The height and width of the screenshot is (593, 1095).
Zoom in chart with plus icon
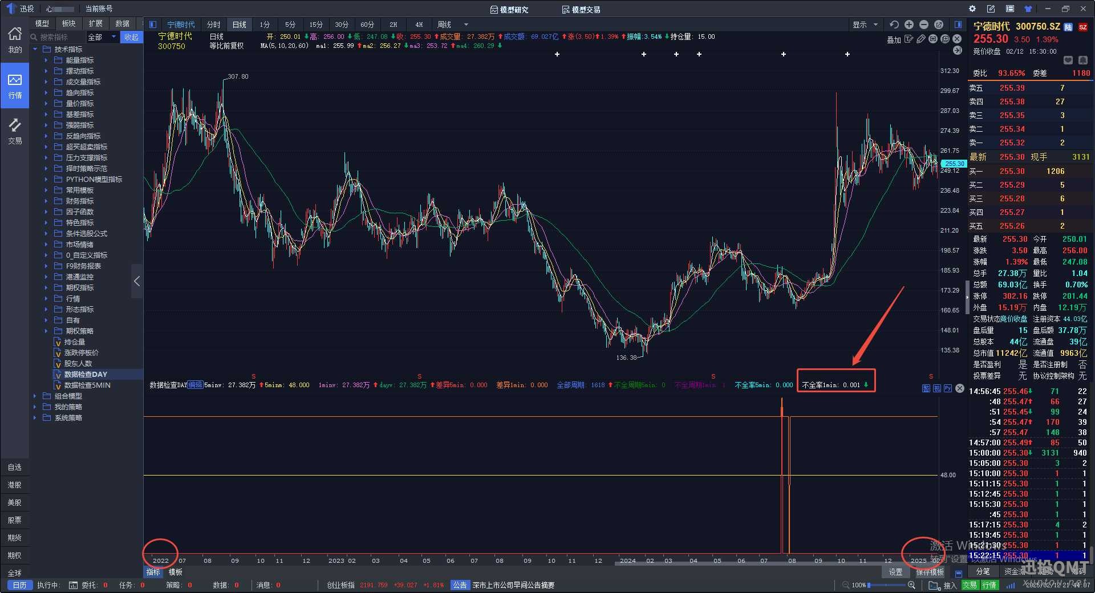(909, 25)
